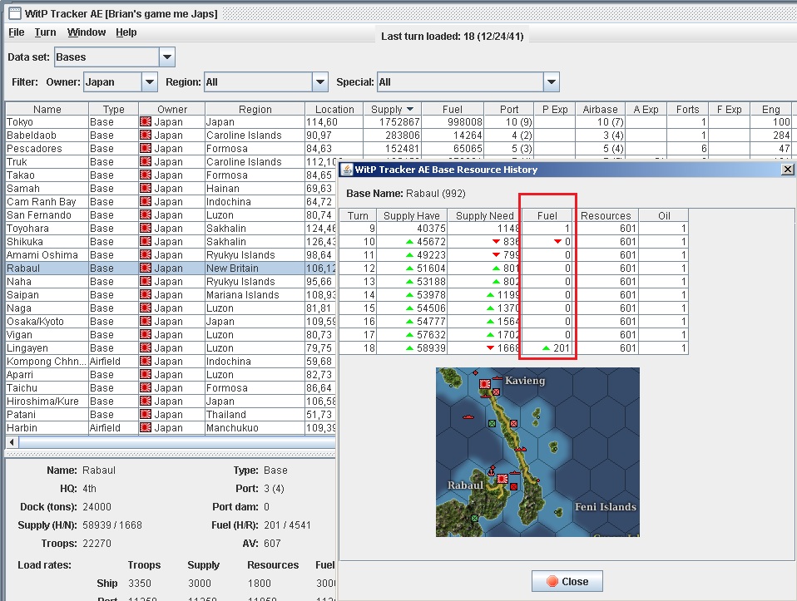
Task: Select the Kompong Chhn... airfield row
Action: [171, 362]
